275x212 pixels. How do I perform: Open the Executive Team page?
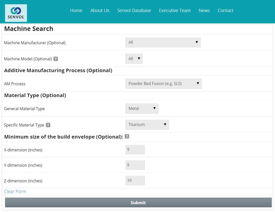tap(175, 11)
